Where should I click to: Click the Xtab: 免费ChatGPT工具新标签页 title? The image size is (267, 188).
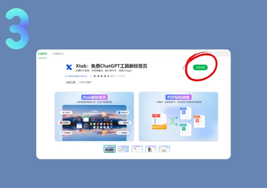coord(112,66)
